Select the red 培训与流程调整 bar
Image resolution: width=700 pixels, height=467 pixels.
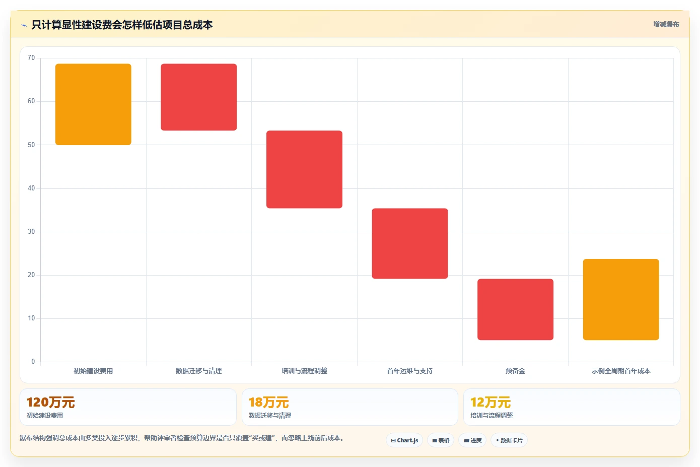point(304,169)
